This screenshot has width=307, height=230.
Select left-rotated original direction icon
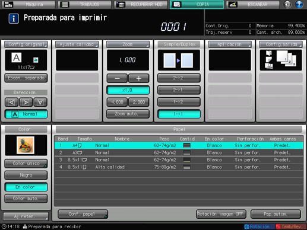coord(11,102)
